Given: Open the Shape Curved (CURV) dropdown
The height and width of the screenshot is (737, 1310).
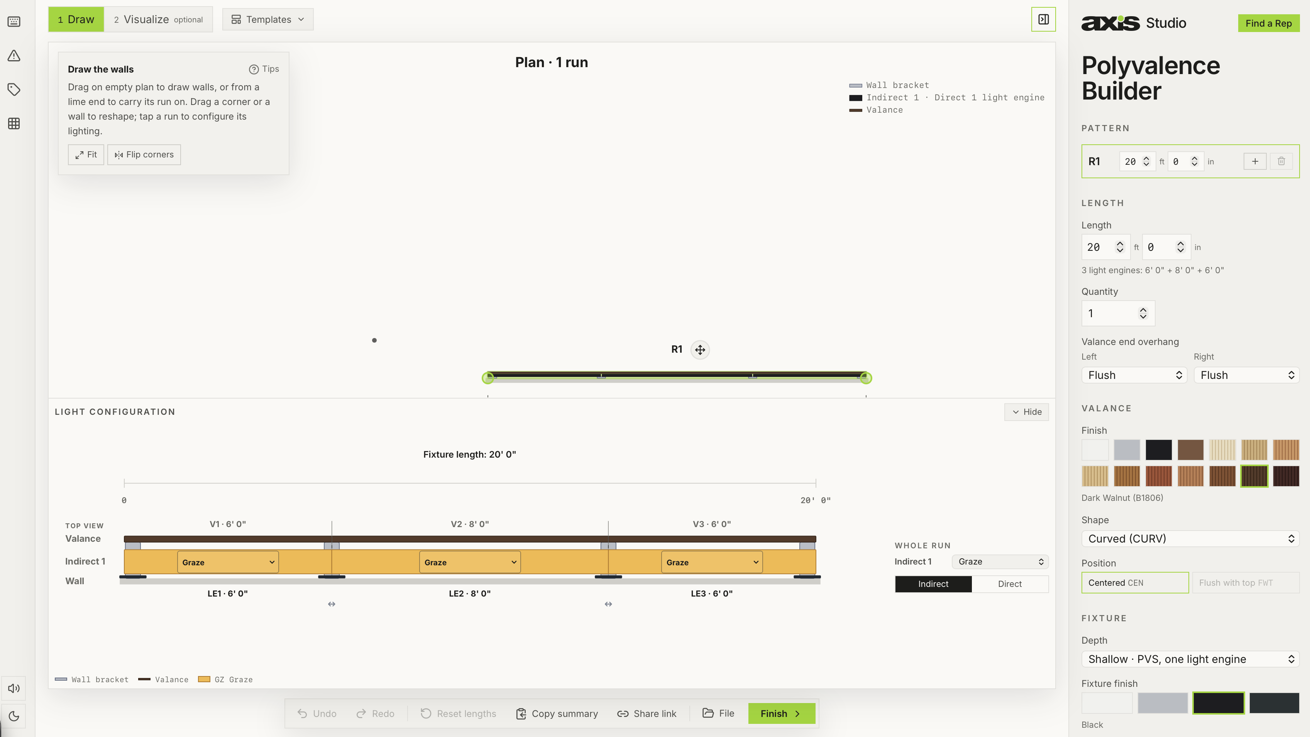Looking at the screenshot, I should [1190, 539].
